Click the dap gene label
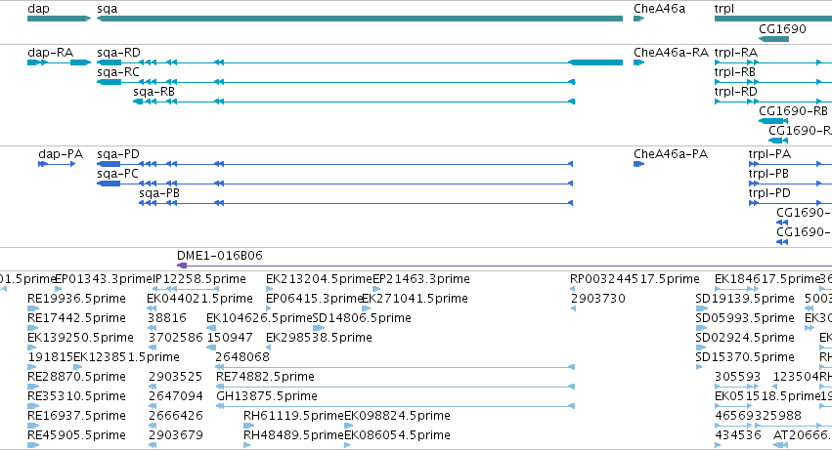832x450 pixels. pos(38,9)
